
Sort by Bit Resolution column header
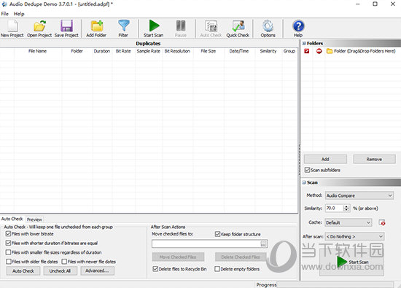(x=177, y=51)
